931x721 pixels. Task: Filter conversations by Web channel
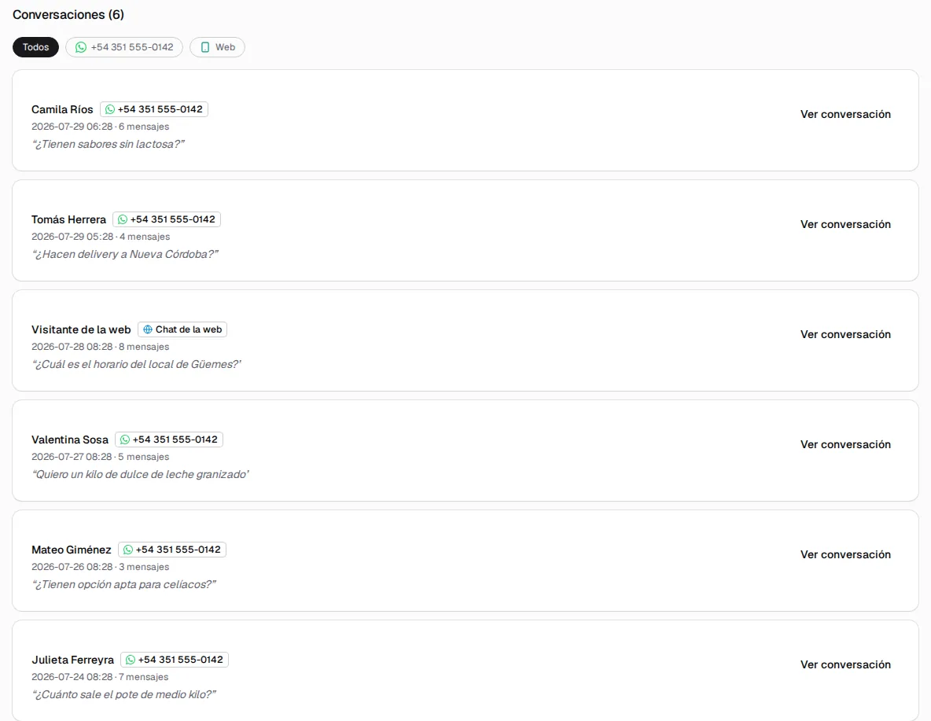(217, 47)
